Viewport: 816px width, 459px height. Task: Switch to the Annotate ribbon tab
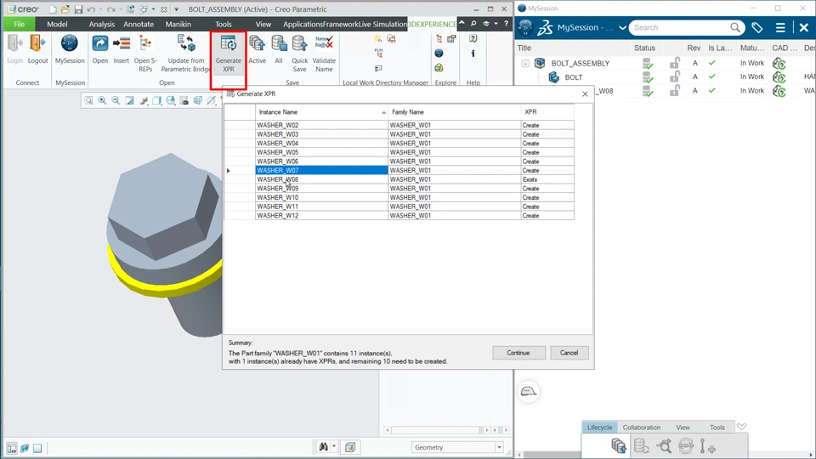point(139,24)
